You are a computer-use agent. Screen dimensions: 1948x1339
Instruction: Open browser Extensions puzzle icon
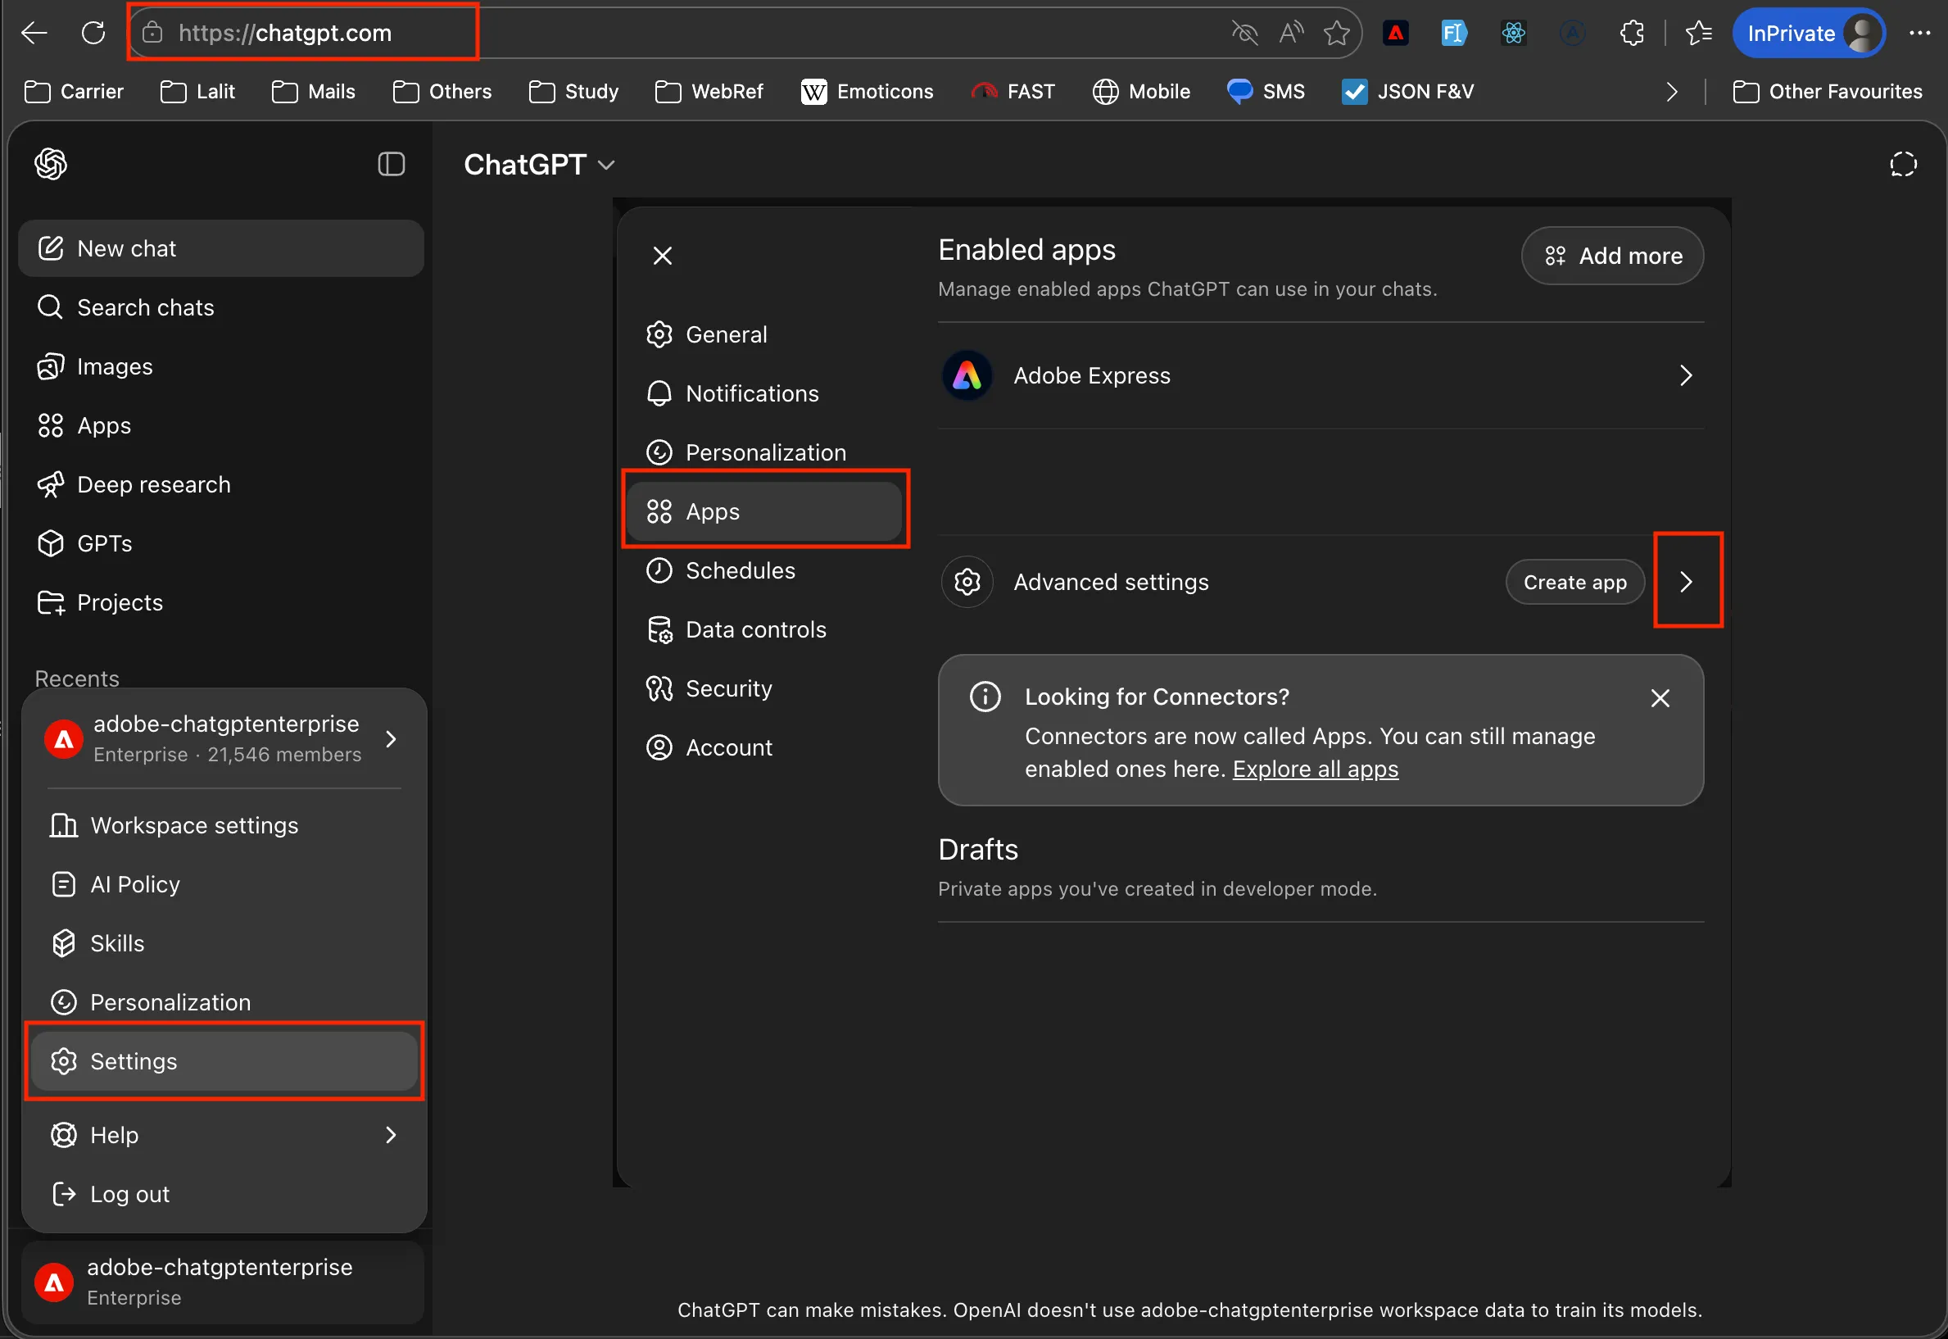[1631, 34]
